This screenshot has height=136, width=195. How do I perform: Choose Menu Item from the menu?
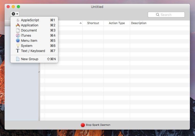(x=34, y=40)
